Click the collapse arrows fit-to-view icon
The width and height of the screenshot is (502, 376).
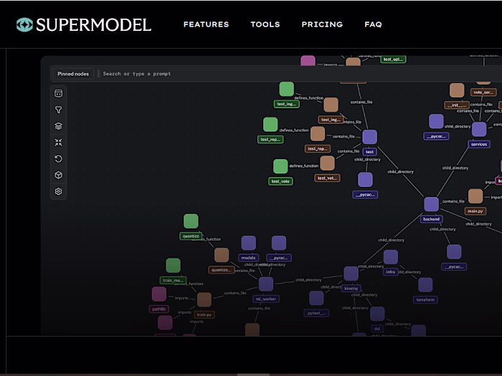pos(58,143)
